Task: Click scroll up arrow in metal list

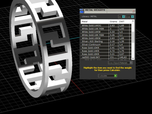Action: pyautogui.click(x=133, y=21)
